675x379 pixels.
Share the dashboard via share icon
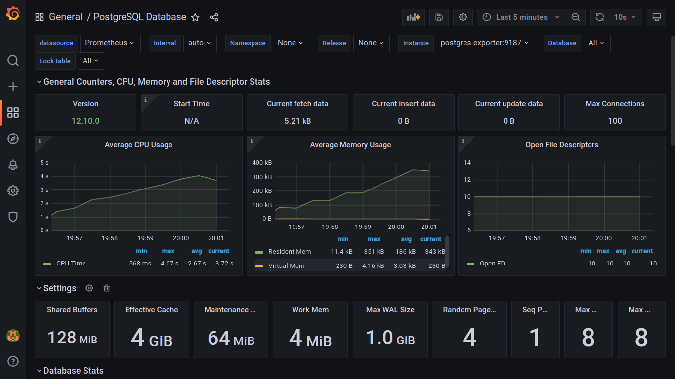pos(214,17)
